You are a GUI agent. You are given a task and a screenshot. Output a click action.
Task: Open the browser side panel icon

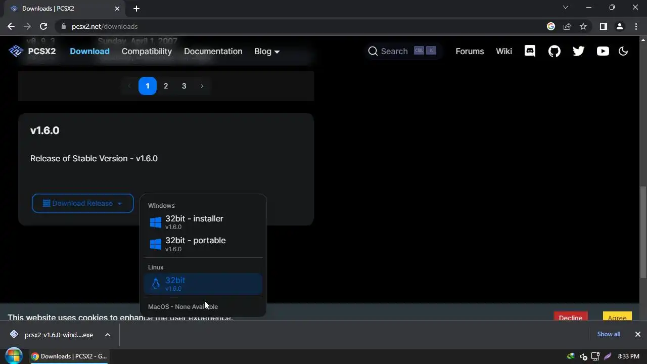point(603,26)
